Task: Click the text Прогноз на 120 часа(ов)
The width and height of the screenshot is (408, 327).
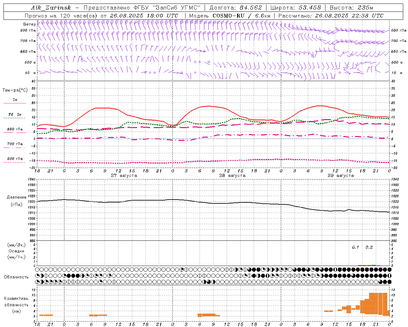Action: 61,16
